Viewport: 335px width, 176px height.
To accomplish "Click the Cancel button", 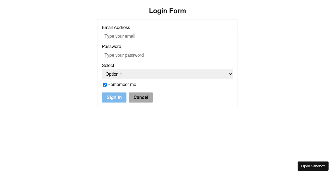I will click(141, 97).
